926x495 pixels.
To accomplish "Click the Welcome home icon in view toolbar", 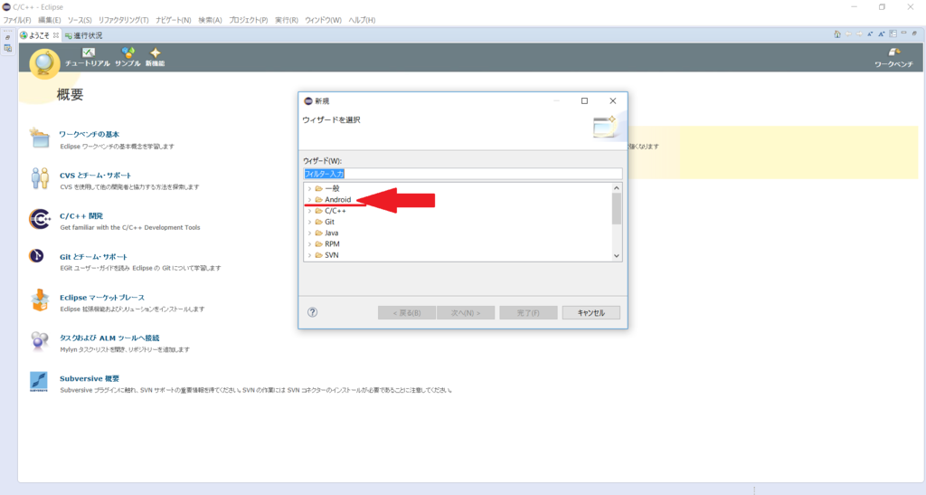I will click(x=836, y=34).
